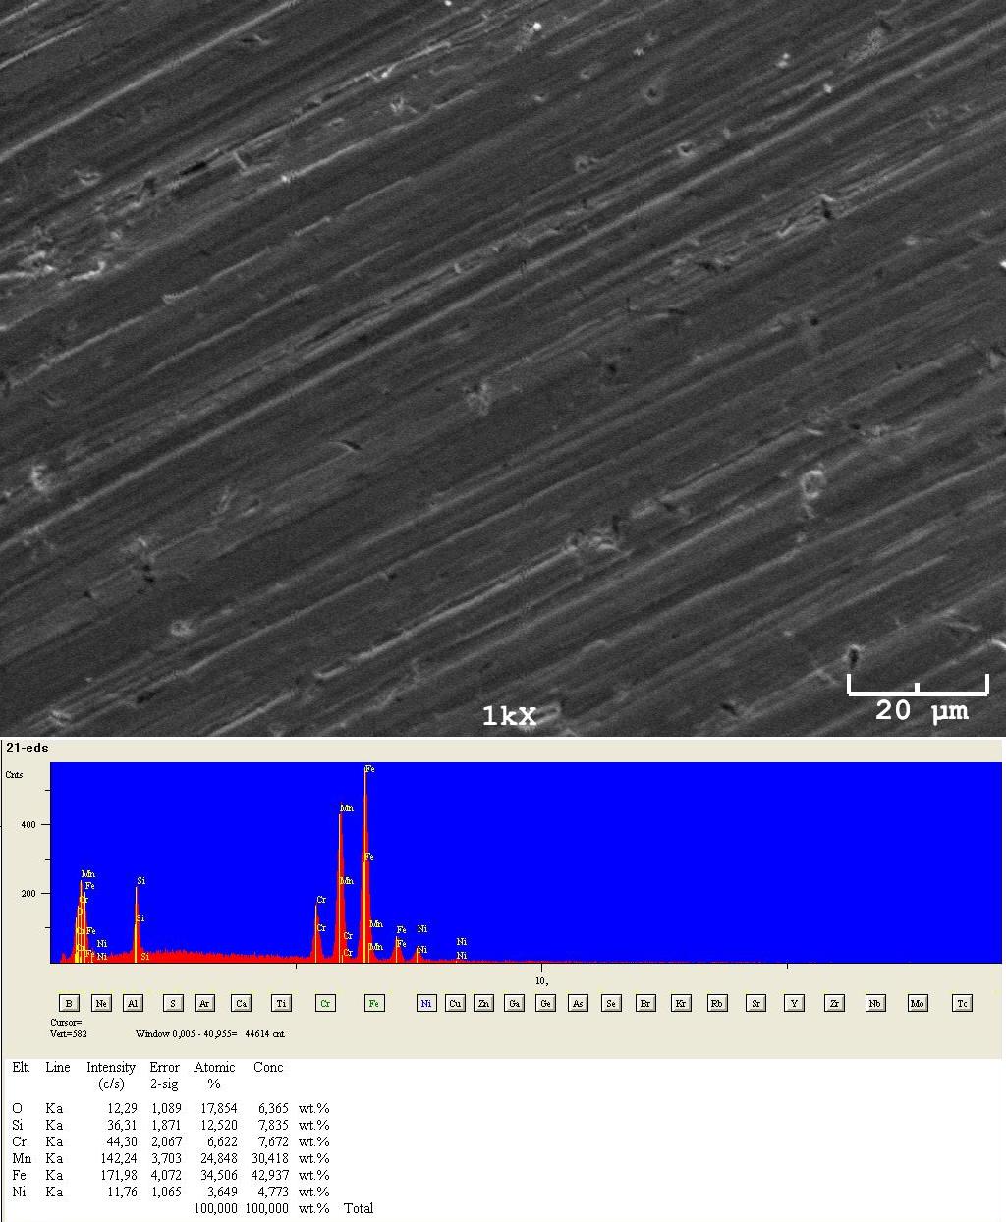Viewport: 1006px width, 1222px height.
Task: Select the Cu element button
Action: pos(455,1003)
